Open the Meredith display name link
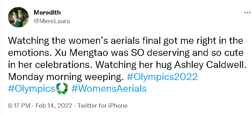This screenshot has width=252, height=115. tap(47, 12)
